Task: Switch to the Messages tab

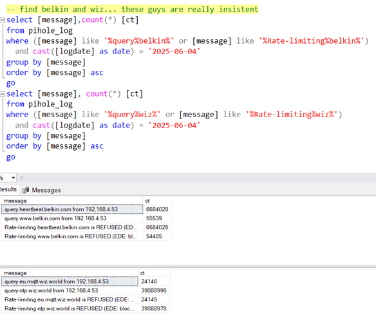Action: (42, 190)
